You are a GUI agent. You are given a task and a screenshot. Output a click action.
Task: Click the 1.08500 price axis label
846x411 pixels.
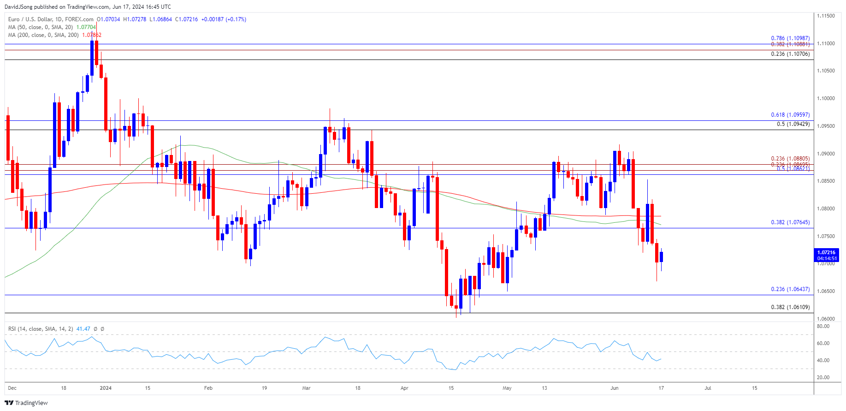tap(826, 181)
